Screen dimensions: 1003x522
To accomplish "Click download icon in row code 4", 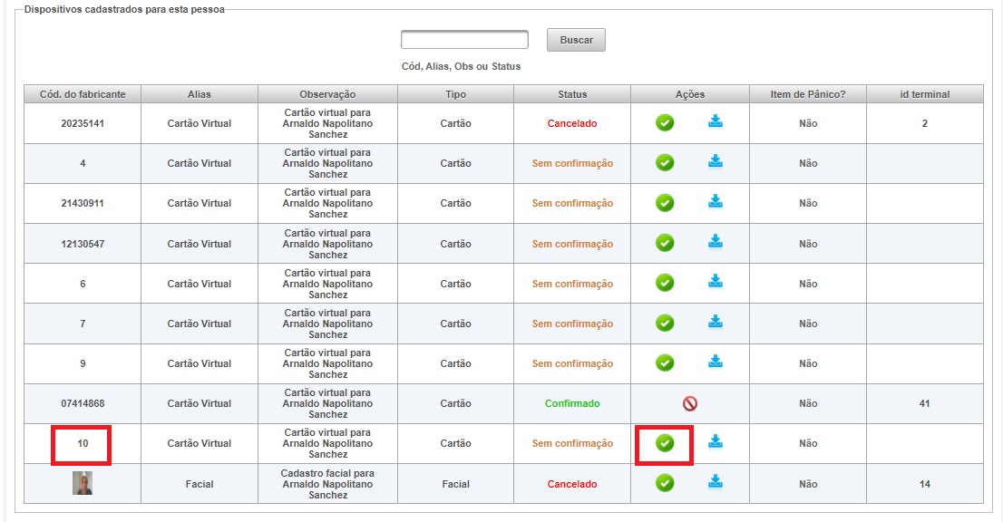I will pos(716,161).
